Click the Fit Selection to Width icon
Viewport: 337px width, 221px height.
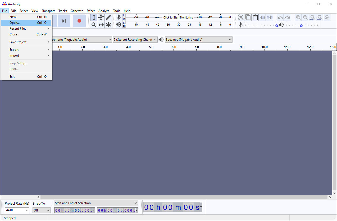click(x=312, y=17)
